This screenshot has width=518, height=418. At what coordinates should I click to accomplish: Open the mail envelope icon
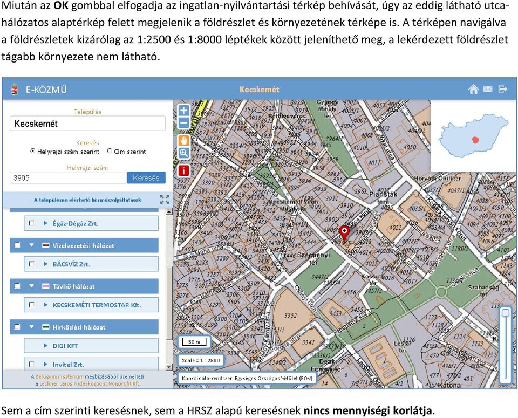[488, 89]
